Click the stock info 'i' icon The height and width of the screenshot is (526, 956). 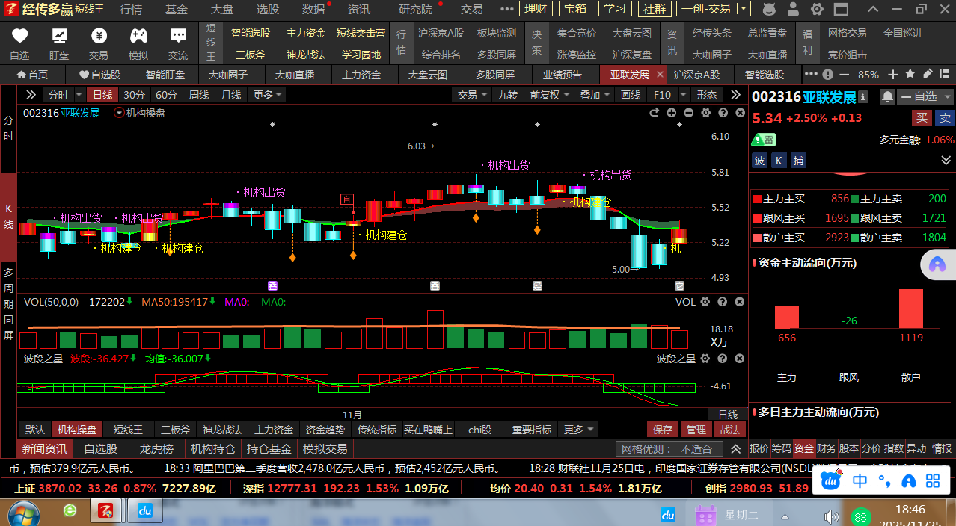(863, 97)
